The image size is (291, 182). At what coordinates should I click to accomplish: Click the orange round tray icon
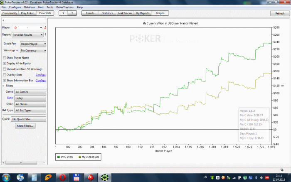223,177
